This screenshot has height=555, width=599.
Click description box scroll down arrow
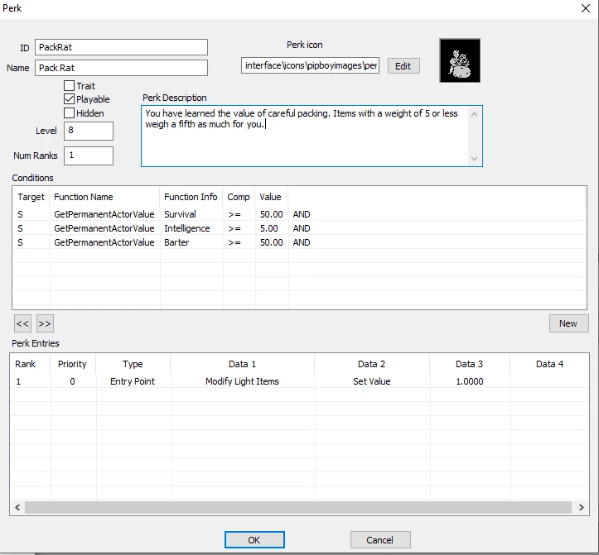[474, 158]
